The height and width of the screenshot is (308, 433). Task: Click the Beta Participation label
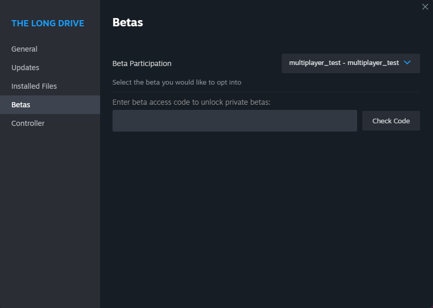click(142, 63)
